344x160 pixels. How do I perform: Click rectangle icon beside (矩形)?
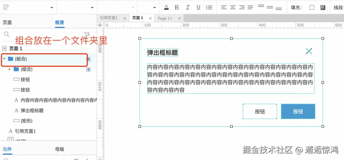(x=16, y=121)
